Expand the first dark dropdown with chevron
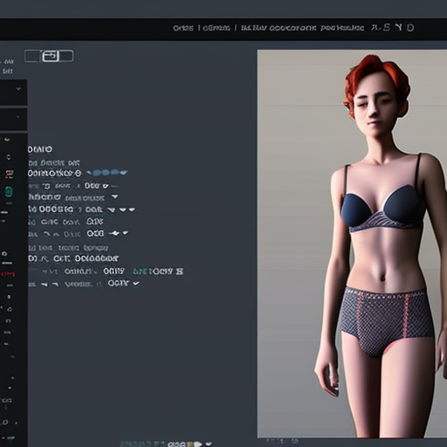The image size is (447, 447). tap(13, 93)
